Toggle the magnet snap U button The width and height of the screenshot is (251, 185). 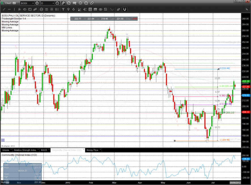coord(125,9)
